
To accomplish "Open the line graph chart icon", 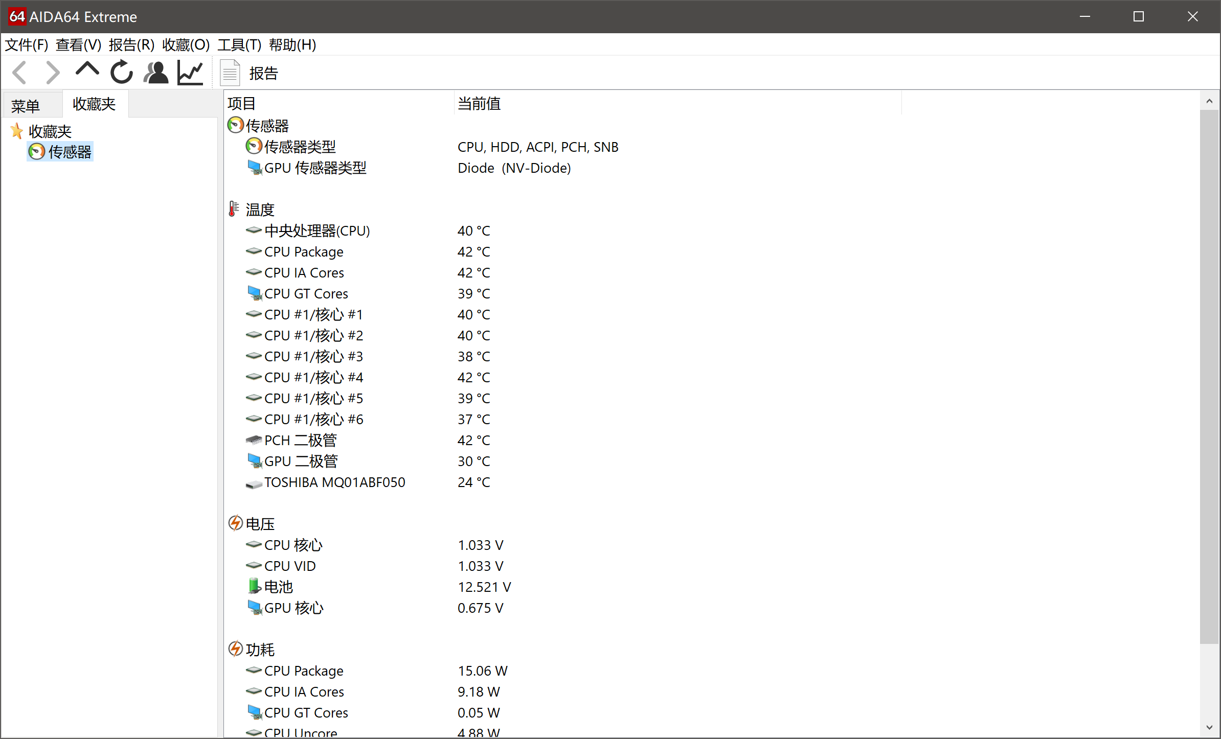I will [x=190, y=73].
